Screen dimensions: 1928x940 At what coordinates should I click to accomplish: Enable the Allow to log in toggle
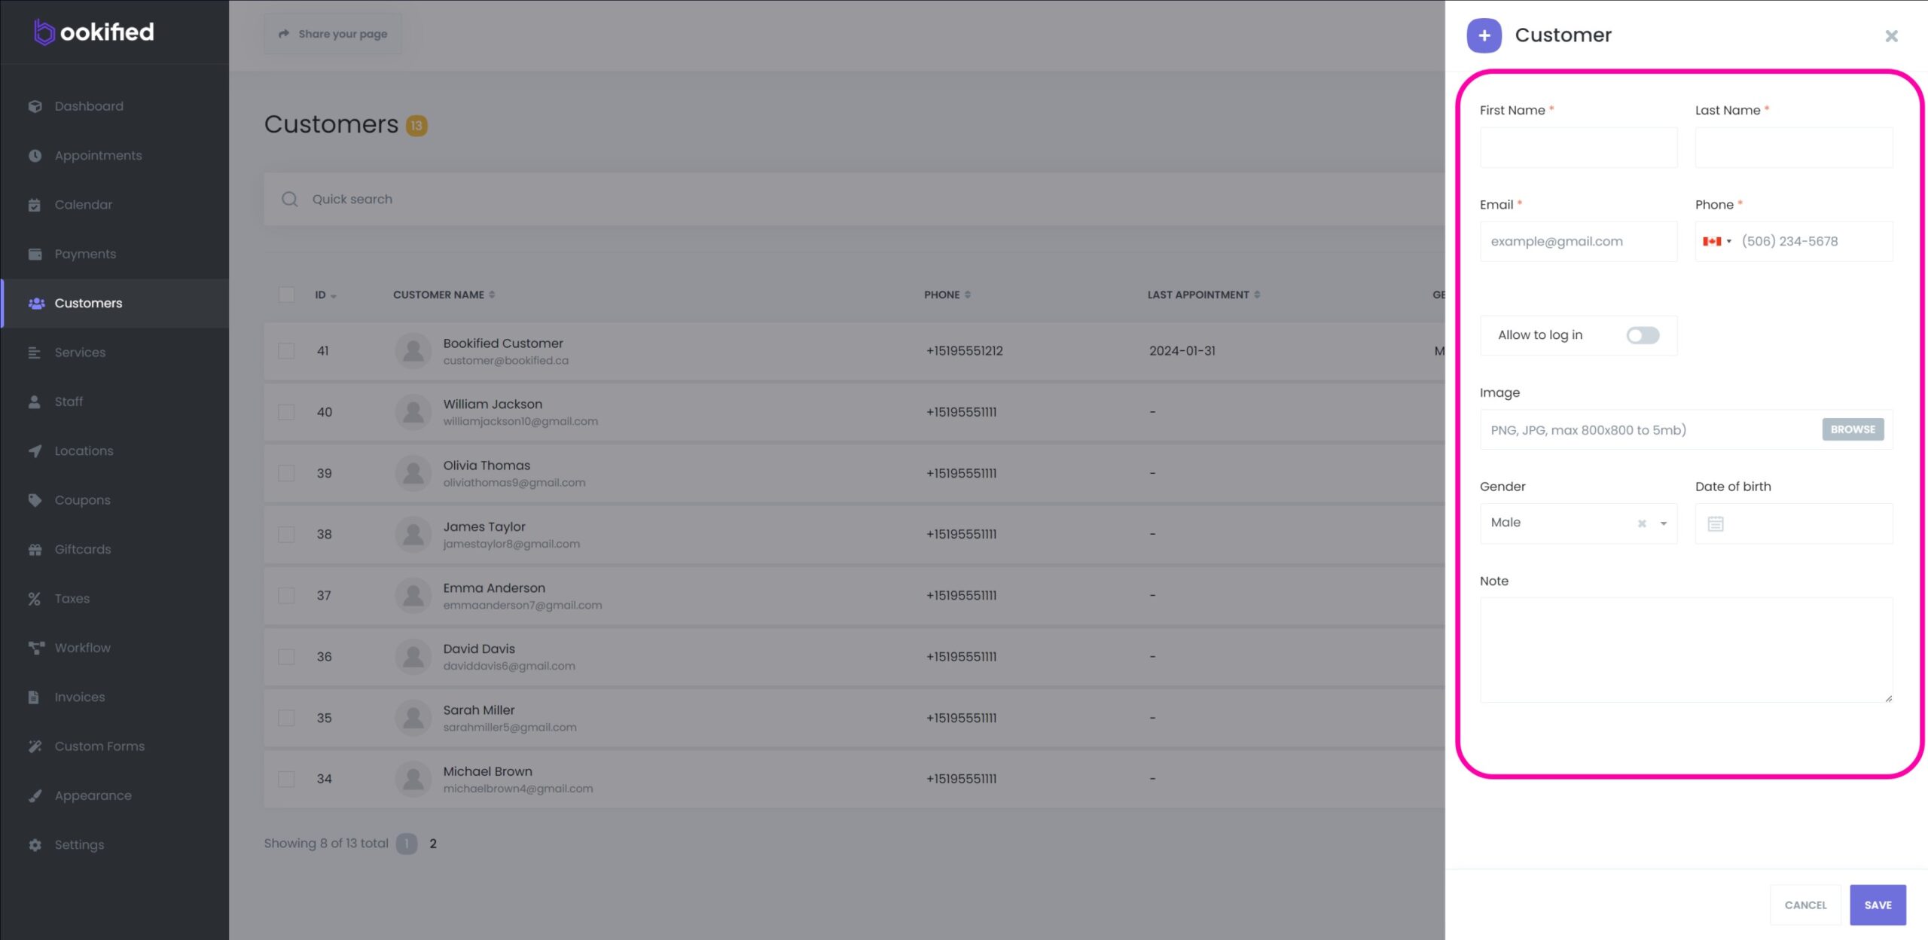click(1643, 335)
